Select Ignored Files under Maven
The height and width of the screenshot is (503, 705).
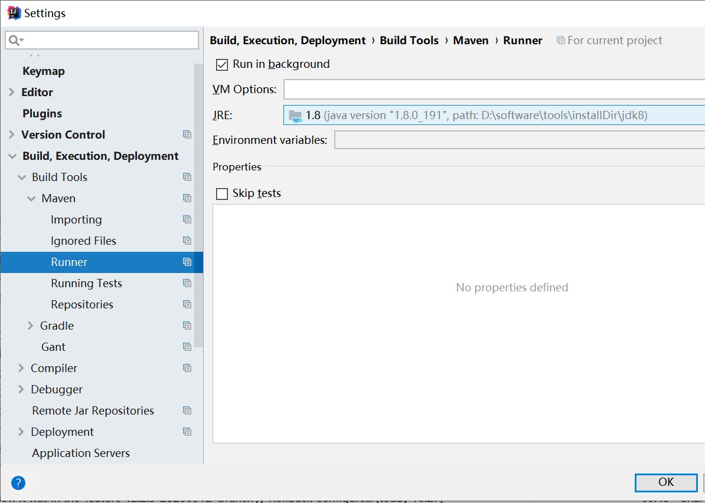(83, 241)
